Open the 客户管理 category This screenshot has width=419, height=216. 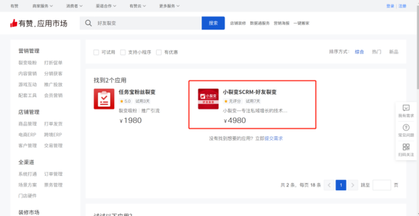click(x=28, y=146)
